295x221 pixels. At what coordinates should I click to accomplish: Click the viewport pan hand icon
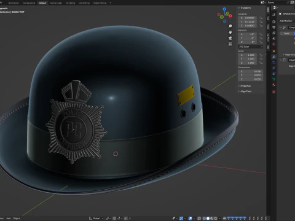pyautogui.click(x=230, y=32)
